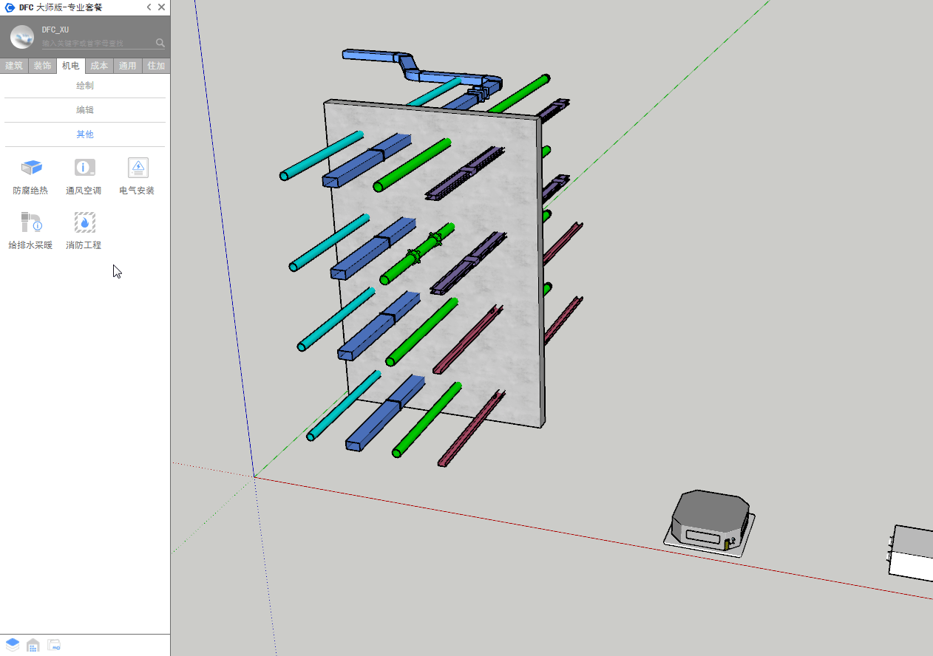Screen dimensions: 933x656
Task: Click the magnifier search icon
Action: [160, 43]
